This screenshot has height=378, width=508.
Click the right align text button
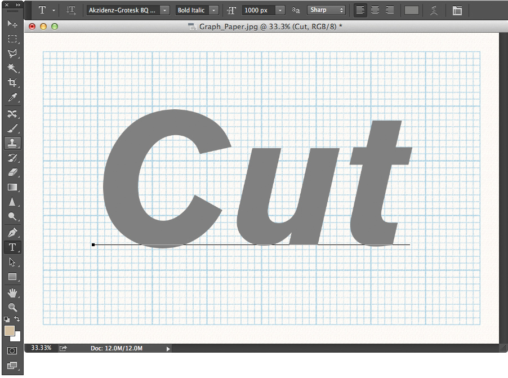390,10
